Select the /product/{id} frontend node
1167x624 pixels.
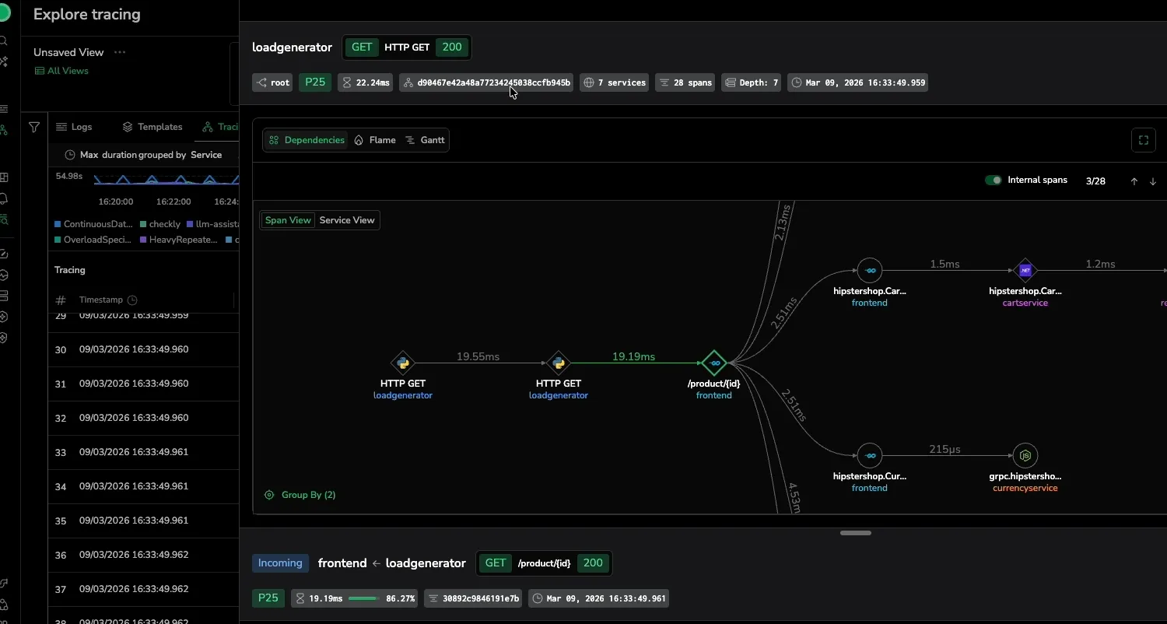tap(713, 363)
